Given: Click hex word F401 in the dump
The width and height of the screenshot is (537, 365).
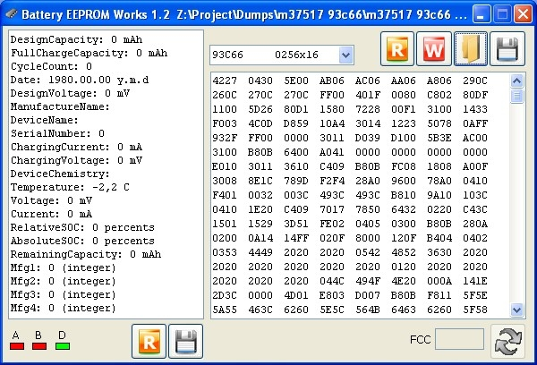Looking at the screenshot, I should [x=225, y=195].
